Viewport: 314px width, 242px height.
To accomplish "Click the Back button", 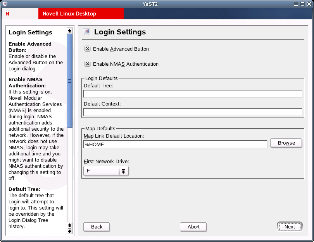I will [97, 227].
